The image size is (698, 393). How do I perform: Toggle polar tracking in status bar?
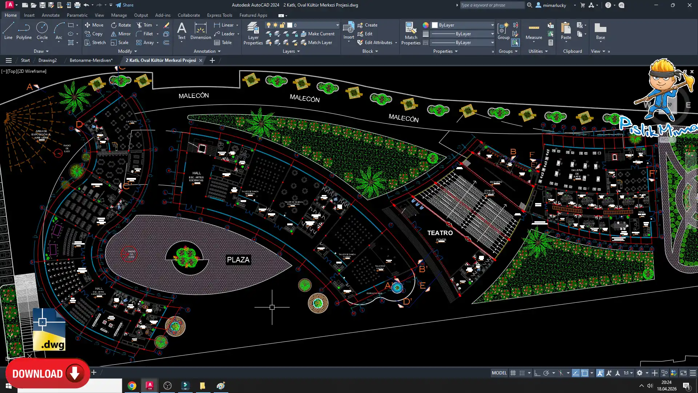[546, 373]
